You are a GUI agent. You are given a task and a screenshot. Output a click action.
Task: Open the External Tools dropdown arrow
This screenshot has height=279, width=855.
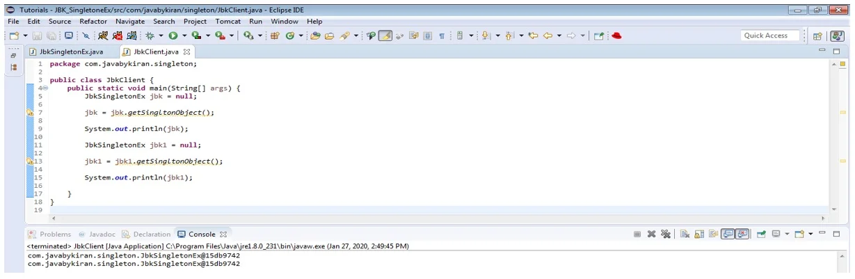pyautogui.click(x=232, y=35)
